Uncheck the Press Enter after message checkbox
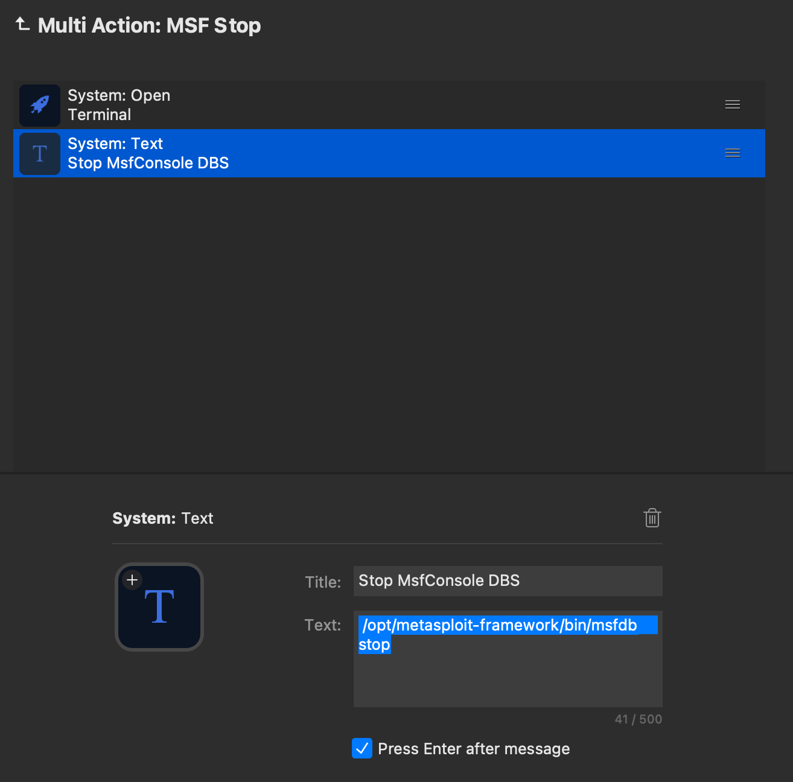 click(x=362, y=748)
